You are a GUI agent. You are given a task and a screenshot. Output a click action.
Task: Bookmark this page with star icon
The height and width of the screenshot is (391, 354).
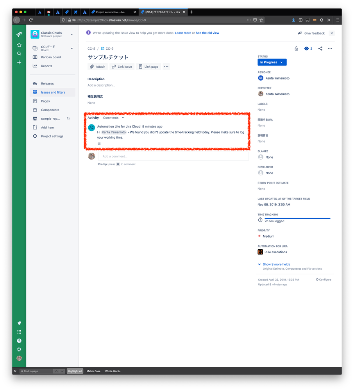coord(261,20)
